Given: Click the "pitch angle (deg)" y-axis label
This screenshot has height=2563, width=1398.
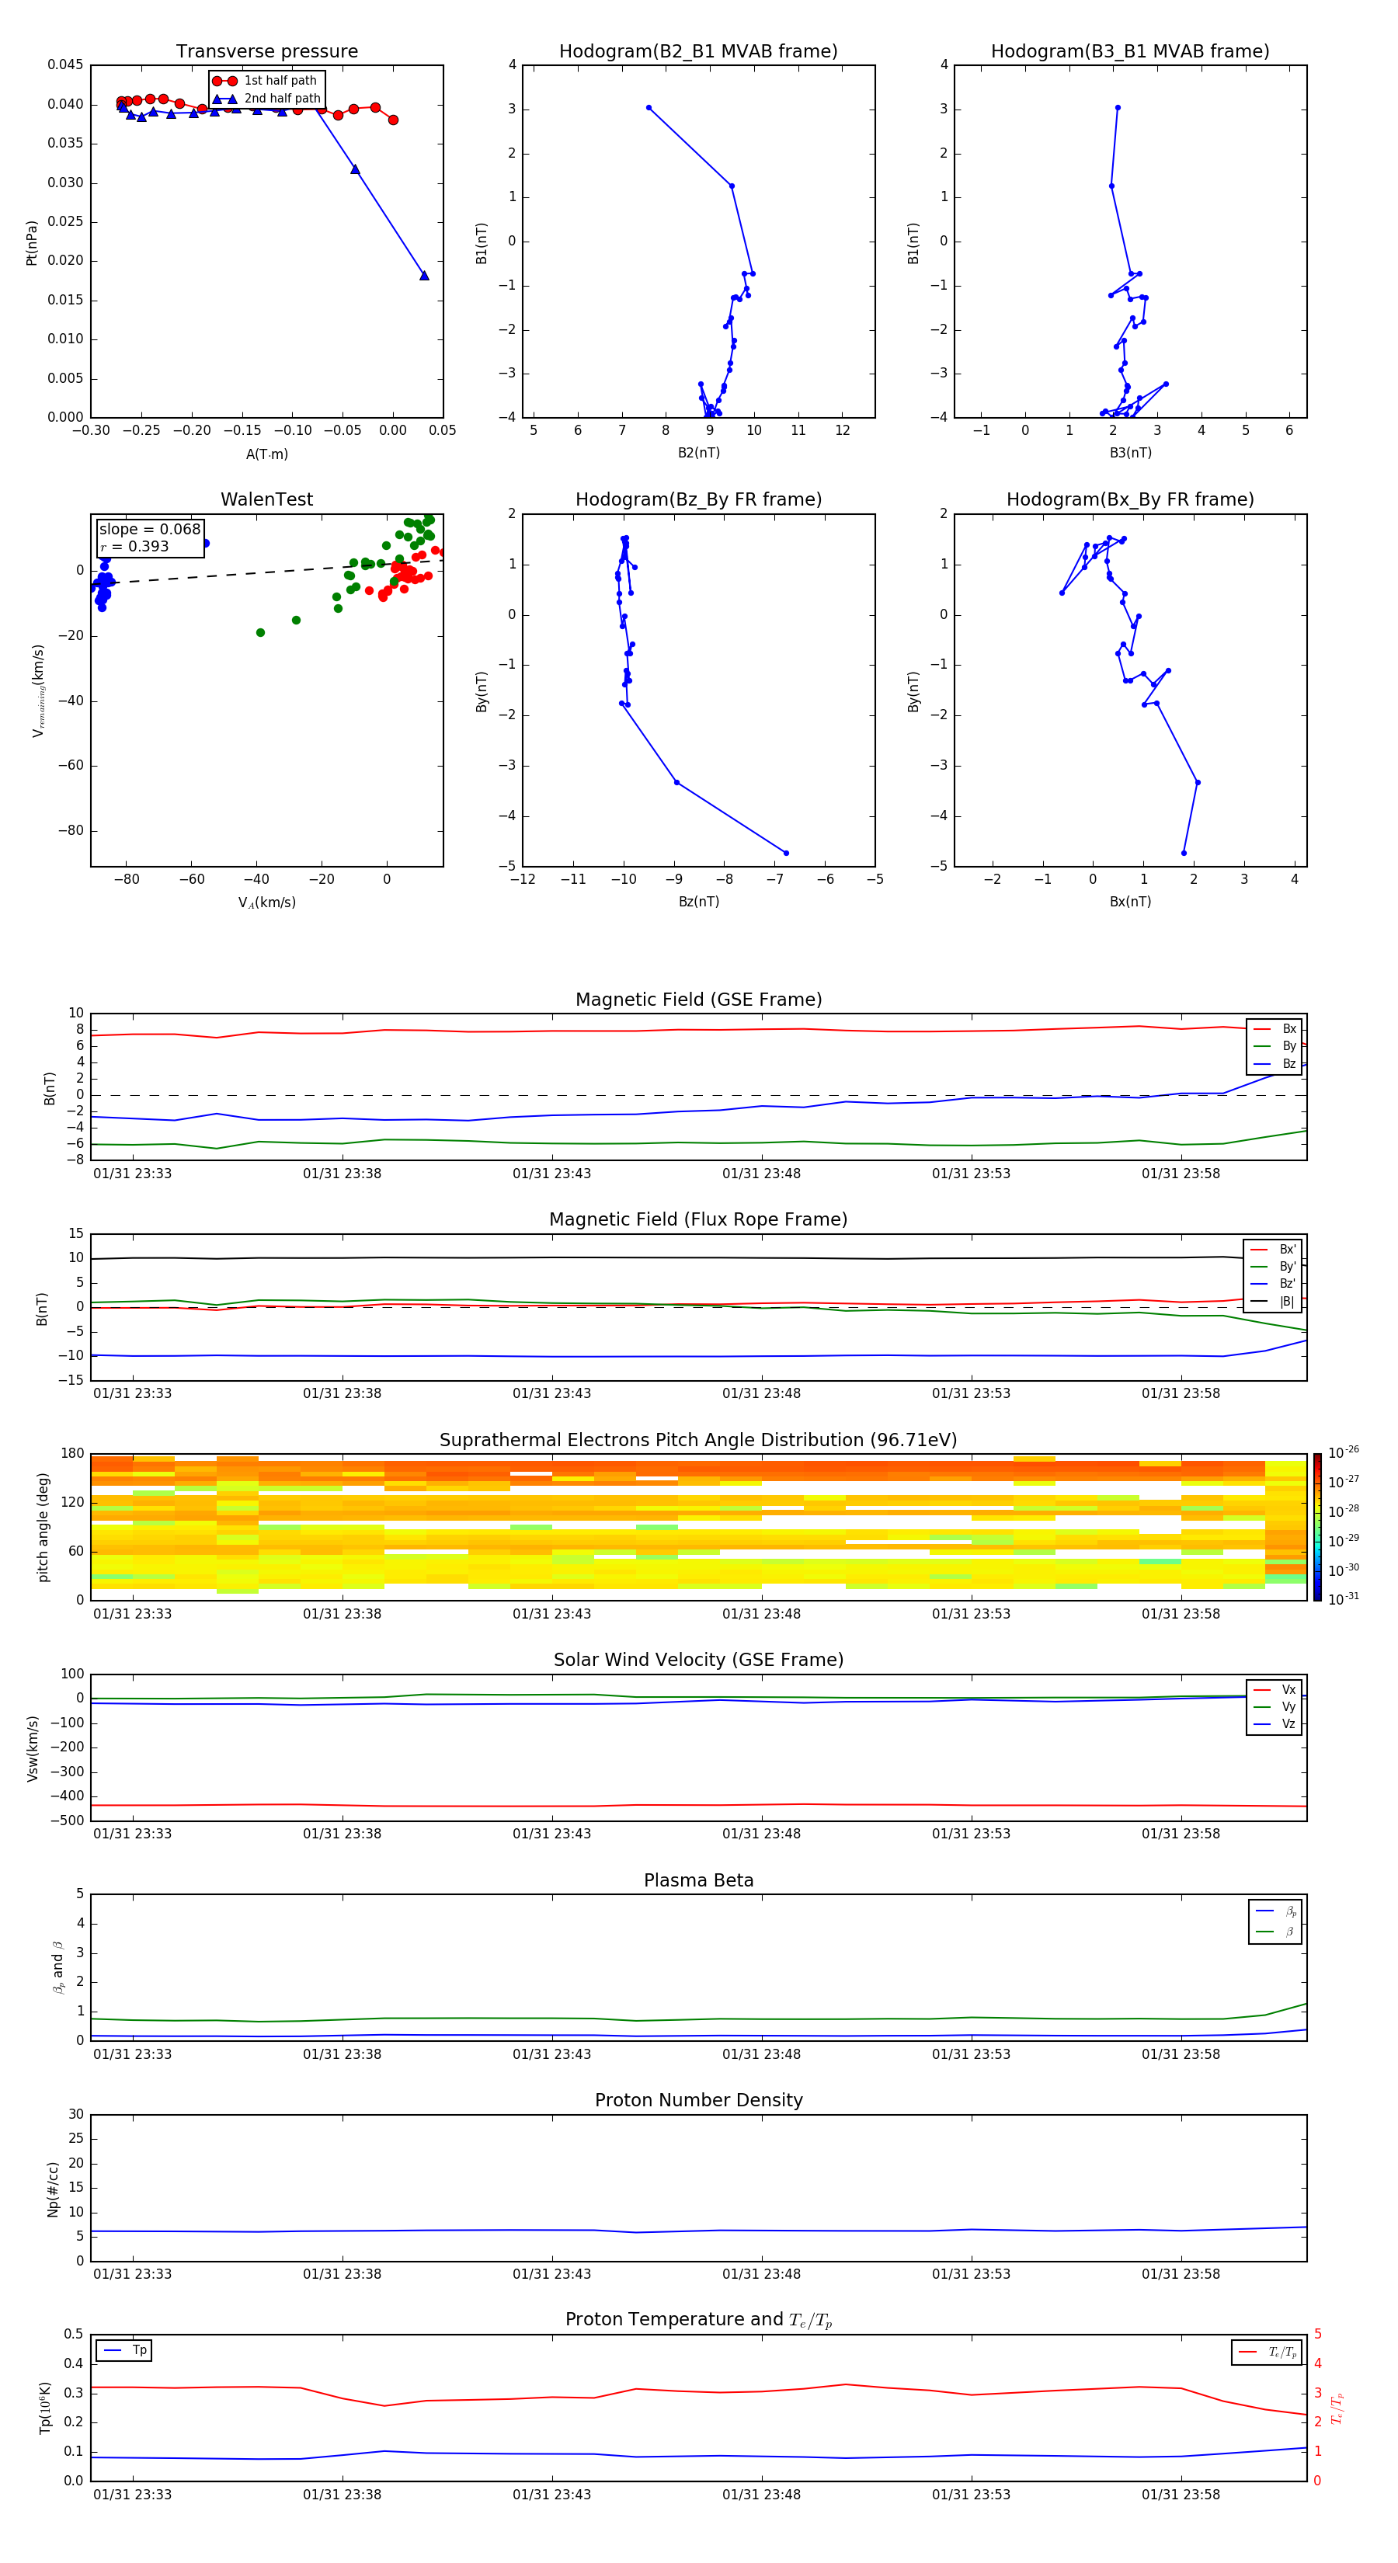Looking at the screenshot, I should [x=43, y=1527].
